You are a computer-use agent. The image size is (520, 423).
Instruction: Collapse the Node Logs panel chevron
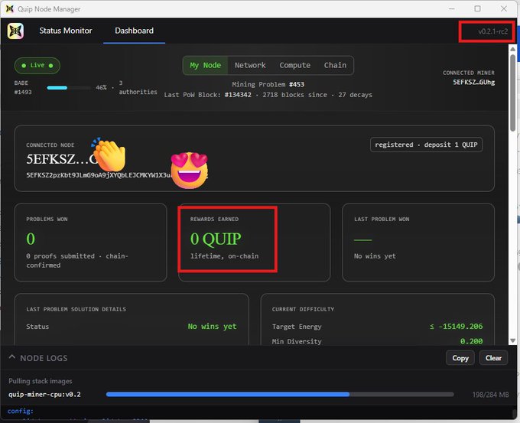click(12, 357)
